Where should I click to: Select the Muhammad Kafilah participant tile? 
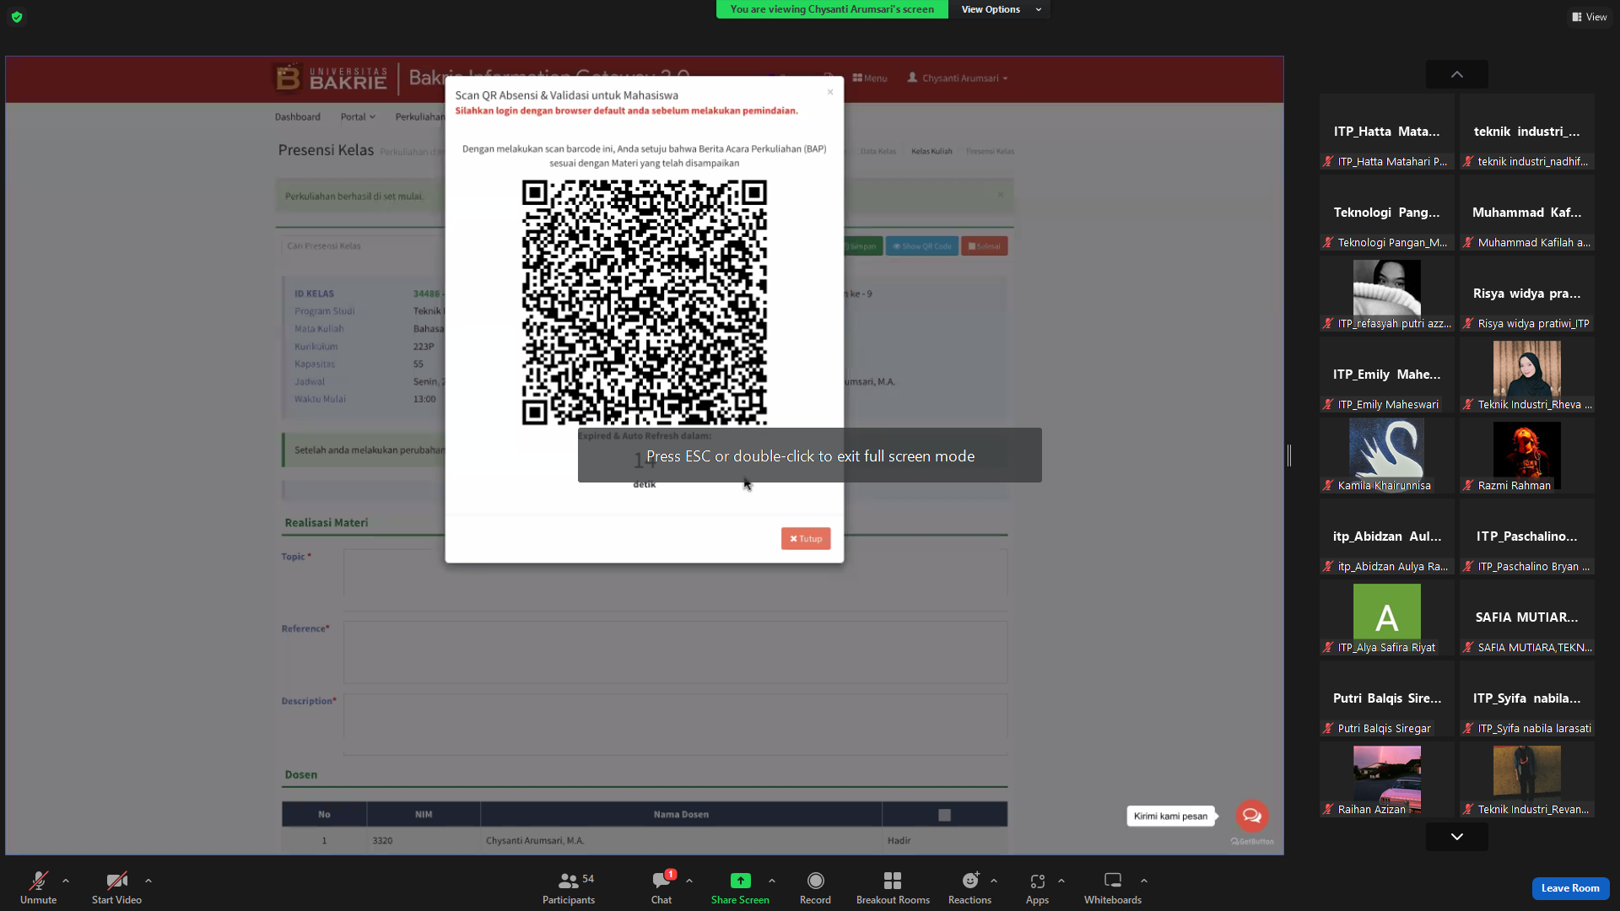coord(1527,213)
